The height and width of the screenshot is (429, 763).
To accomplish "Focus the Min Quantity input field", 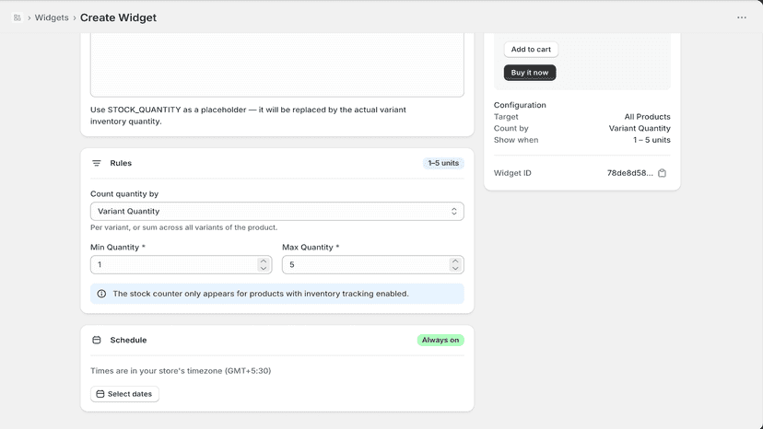I will click(x=181, y=264).
